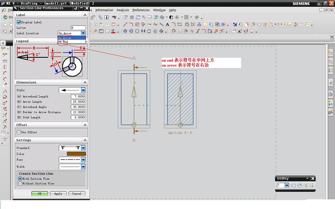Click the full screen icon at top right
335x209 pixels.
332,37
